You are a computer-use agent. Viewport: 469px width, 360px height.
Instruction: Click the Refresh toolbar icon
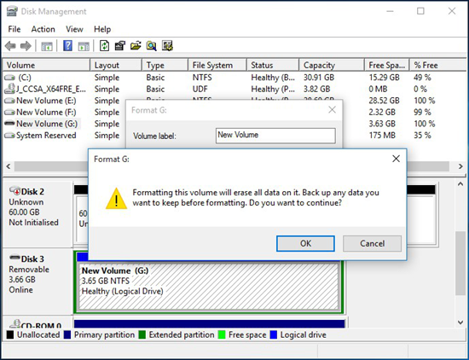pos(104,46)
